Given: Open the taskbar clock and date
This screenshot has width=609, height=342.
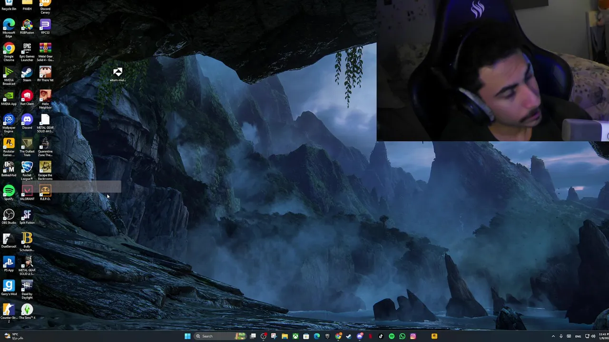Looking at the screenshot, I should pyautogui.click(x=603, y=336).
